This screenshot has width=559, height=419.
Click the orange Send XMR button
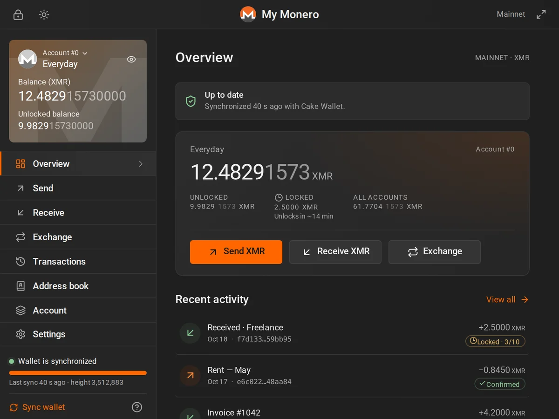[x=236, y=252]
